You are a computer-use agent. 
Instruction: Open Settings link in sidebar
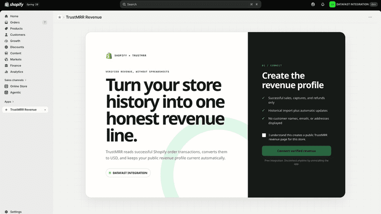pos(16,212)
